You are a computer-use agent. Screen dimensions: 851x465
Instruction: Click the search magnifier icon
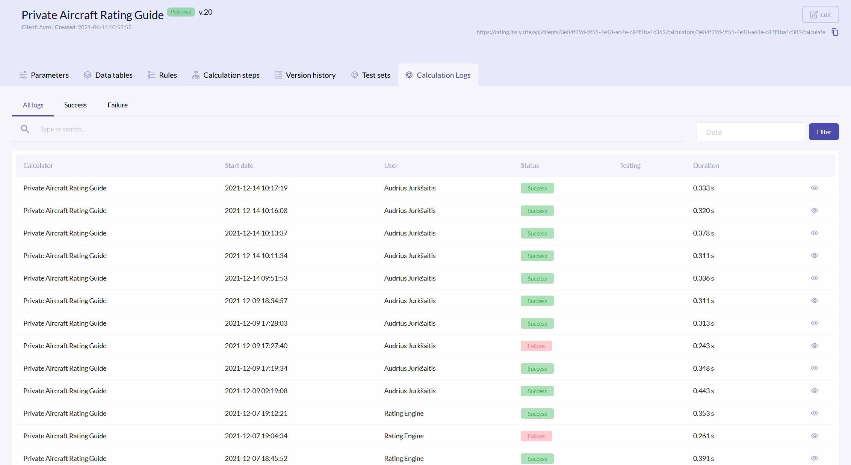click(25, 129)
